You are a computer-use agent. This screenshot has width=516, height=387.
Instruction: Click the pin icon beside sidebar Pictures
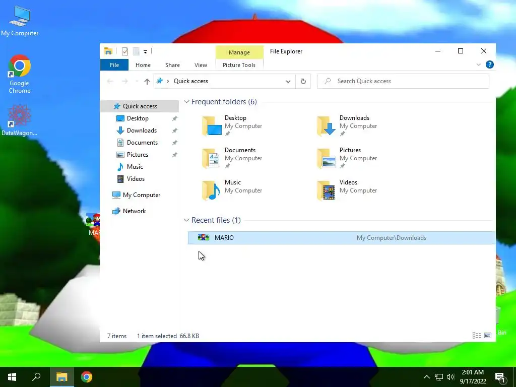[x=175, y=155]
